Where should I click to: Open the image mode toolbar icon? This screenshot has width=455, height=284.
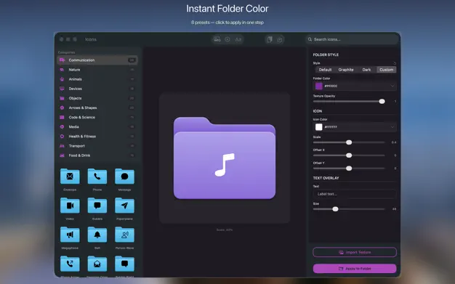[217, 39]
